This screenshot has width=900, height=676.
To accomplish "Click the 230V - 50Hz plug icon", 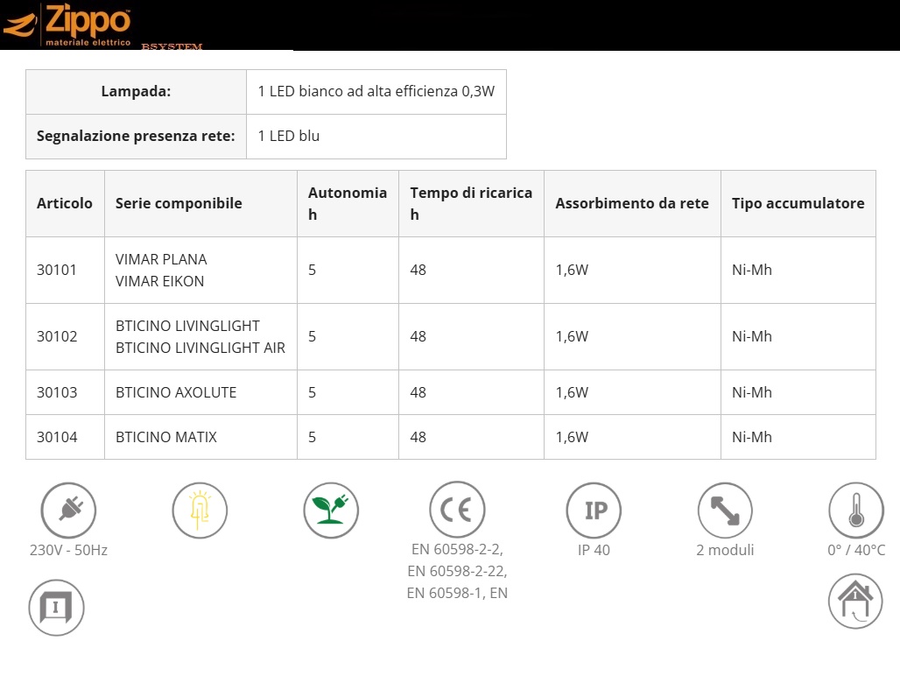I will pyautogui.click(x=68, y=511).
